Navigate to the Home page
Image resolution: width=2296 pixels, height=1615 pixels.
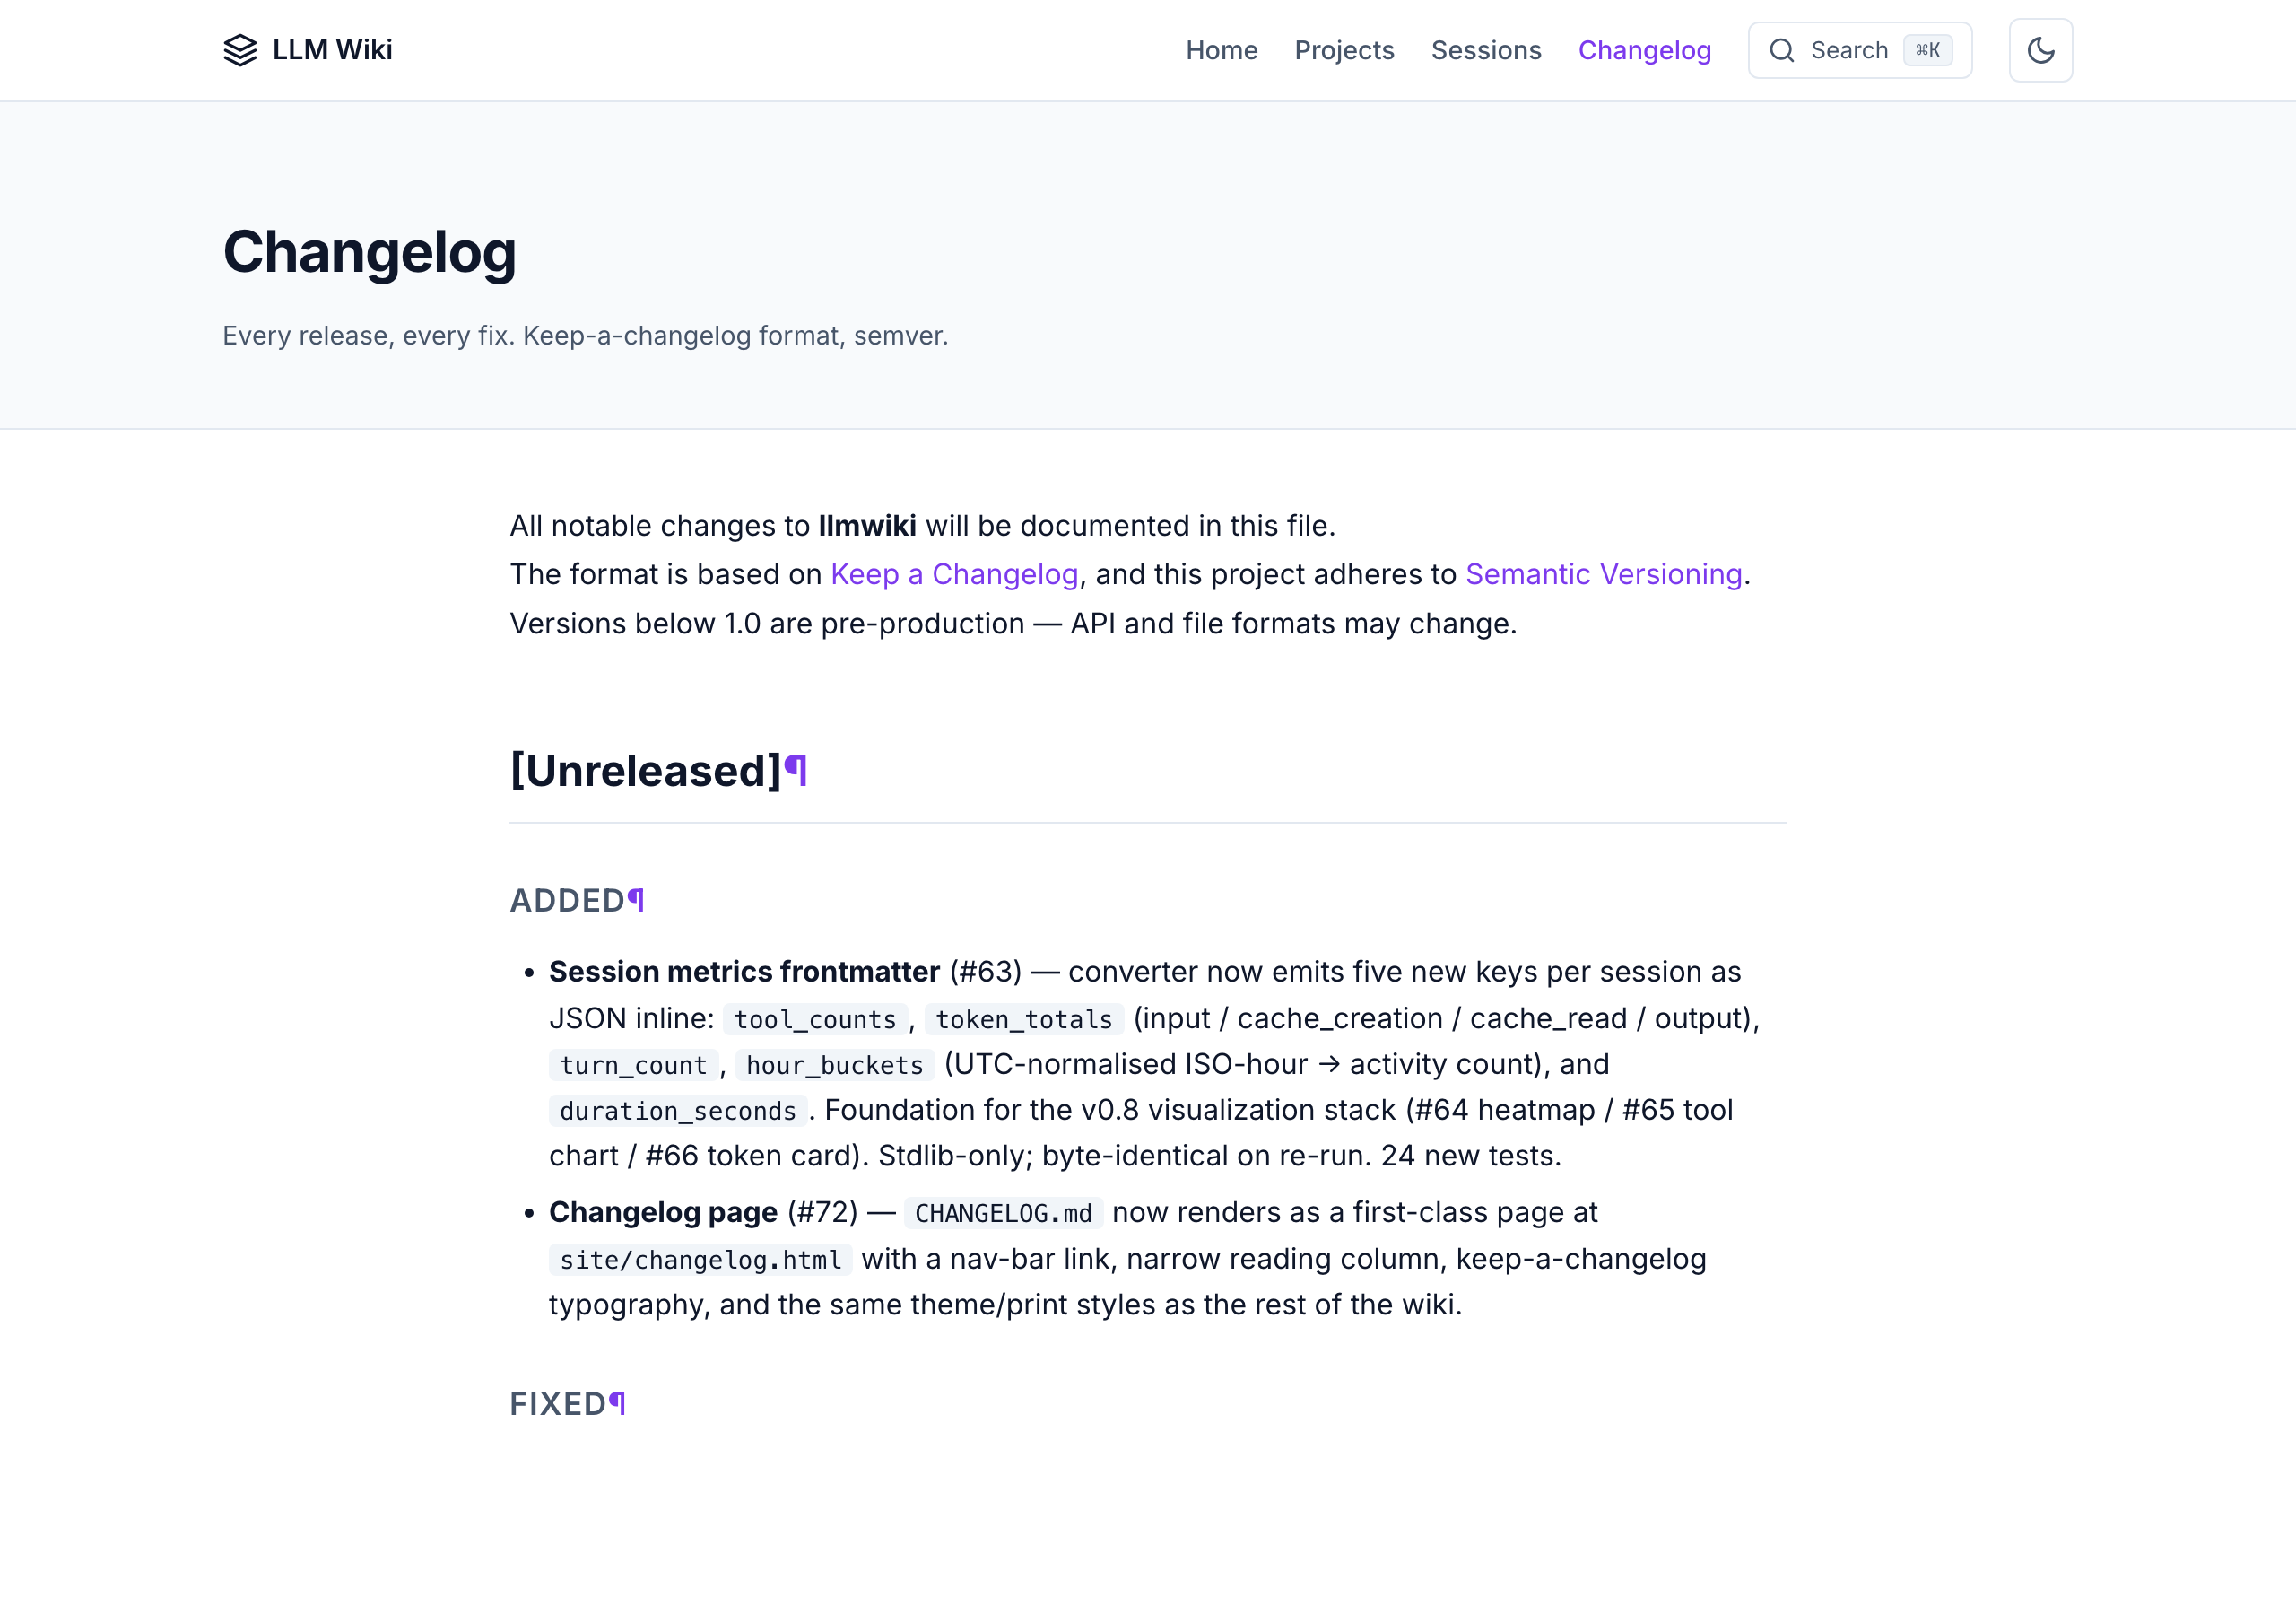(x=1222, y=50)
